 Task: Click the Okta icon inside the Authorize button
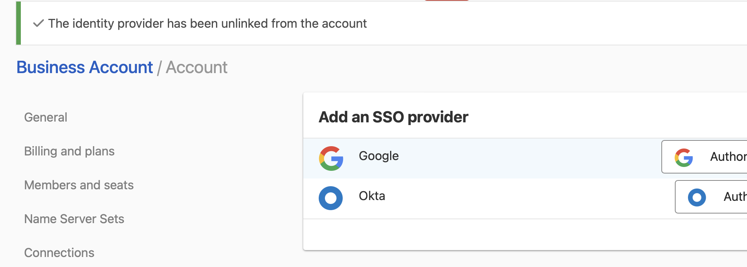(x=697, y=197)
